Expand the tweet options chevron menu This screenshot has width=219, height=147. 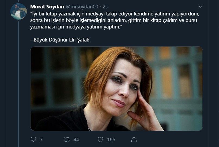[x=200, y=7]
